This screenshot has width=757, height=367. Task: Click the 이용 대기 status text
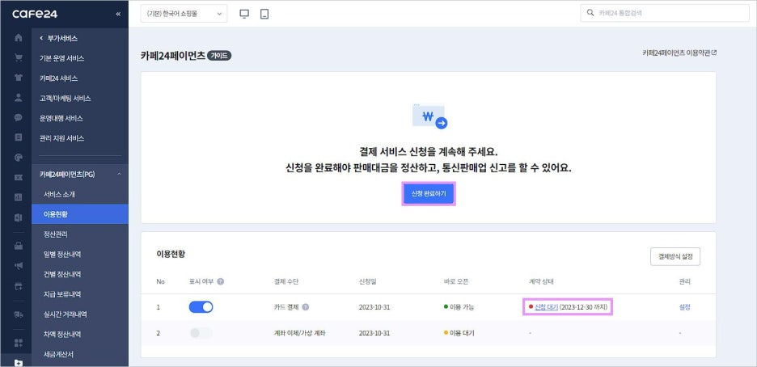pyautogui.click(x=462, y=333)
